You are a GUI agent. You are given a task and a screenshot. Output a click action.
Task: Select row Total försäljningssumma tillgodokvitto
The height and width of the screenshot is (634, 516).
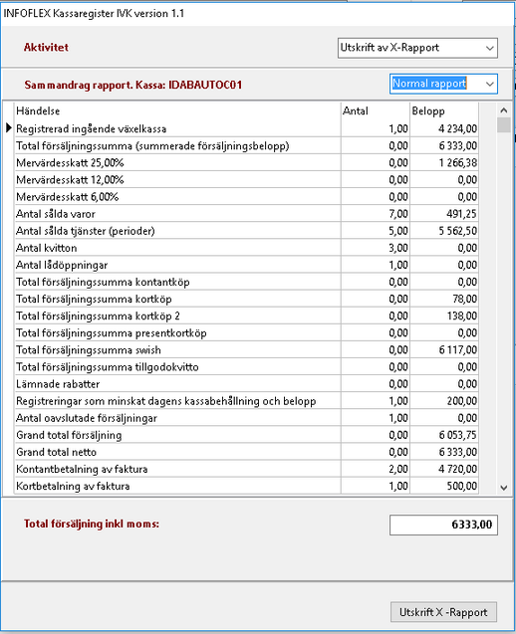(x=246, y=366)
